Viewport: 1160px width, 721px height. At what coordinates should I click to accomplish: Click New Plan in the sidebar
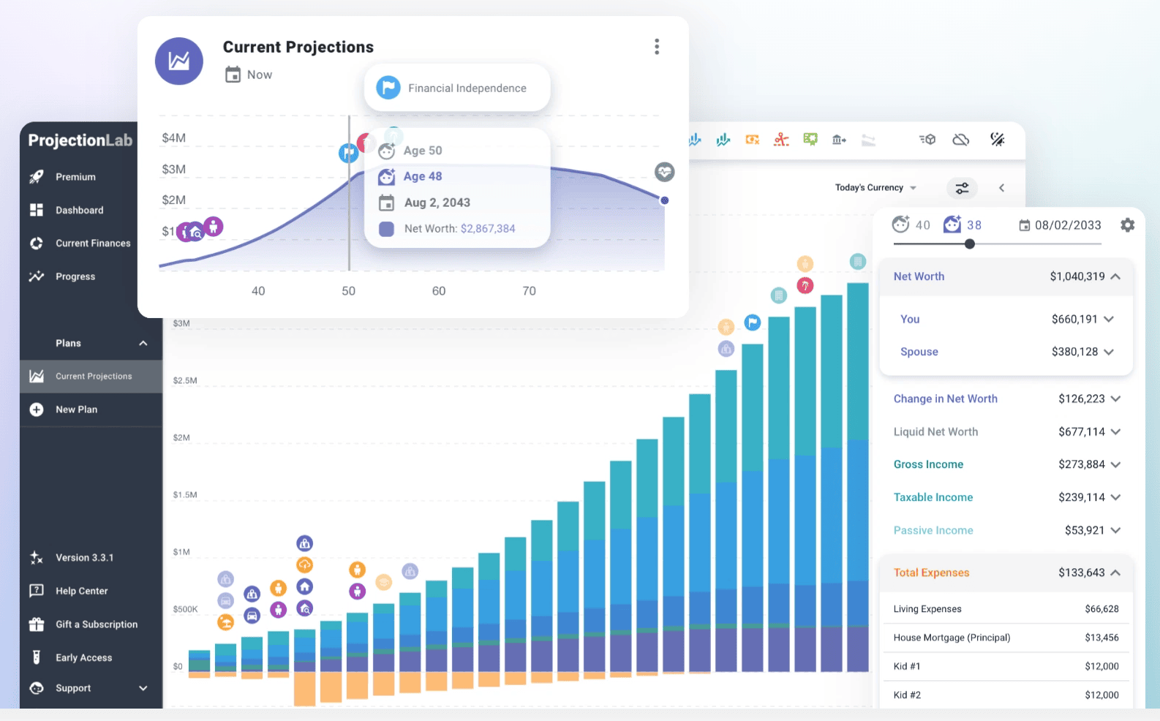point(76,409)
